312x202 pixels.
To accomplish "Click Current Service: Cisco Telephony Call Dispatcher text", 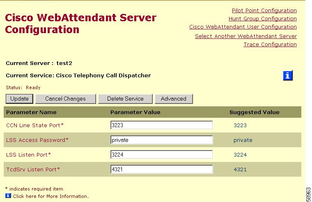I will [x=78, y=76].
